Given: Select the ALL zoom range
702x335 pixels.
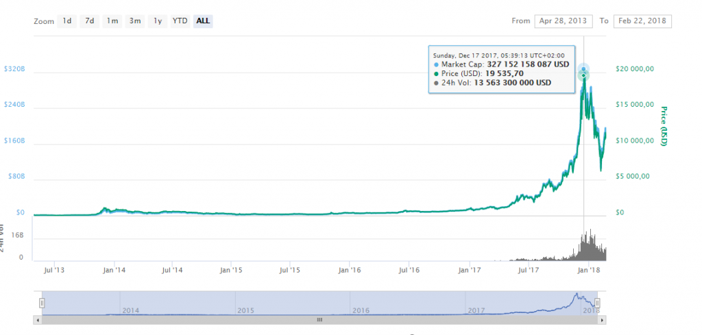Looking at the screenshot, I should point(203,21).
